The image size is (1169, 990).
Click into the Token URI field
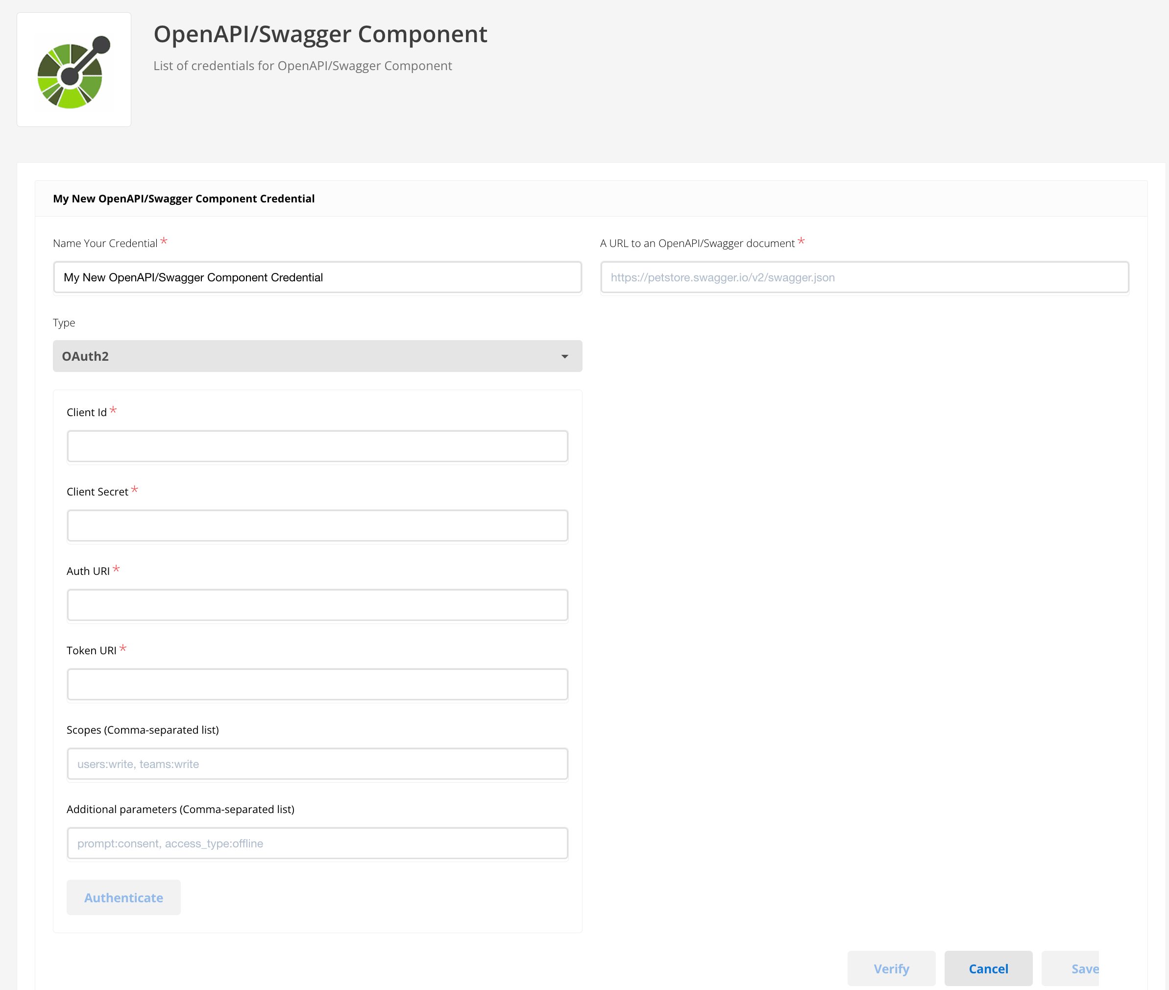(x=317, y=685)
